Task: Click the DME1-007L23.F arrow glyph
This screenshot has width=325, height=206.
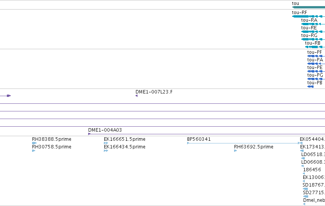Action: tap(136, 96)
